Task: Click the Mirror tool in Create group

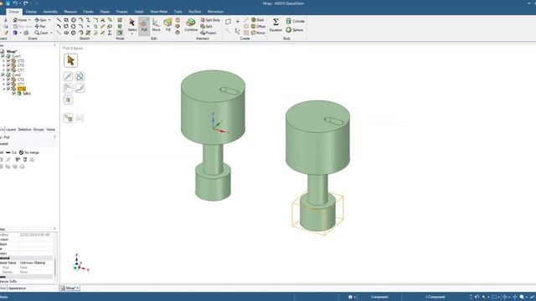Action: (258, 33)
